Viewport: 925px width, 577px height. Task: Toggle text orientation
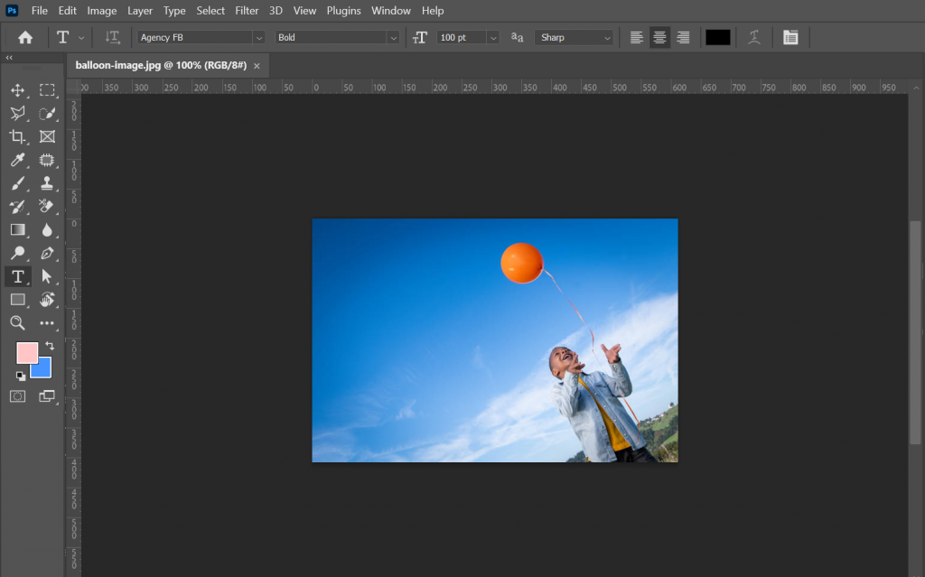(112, 37)
